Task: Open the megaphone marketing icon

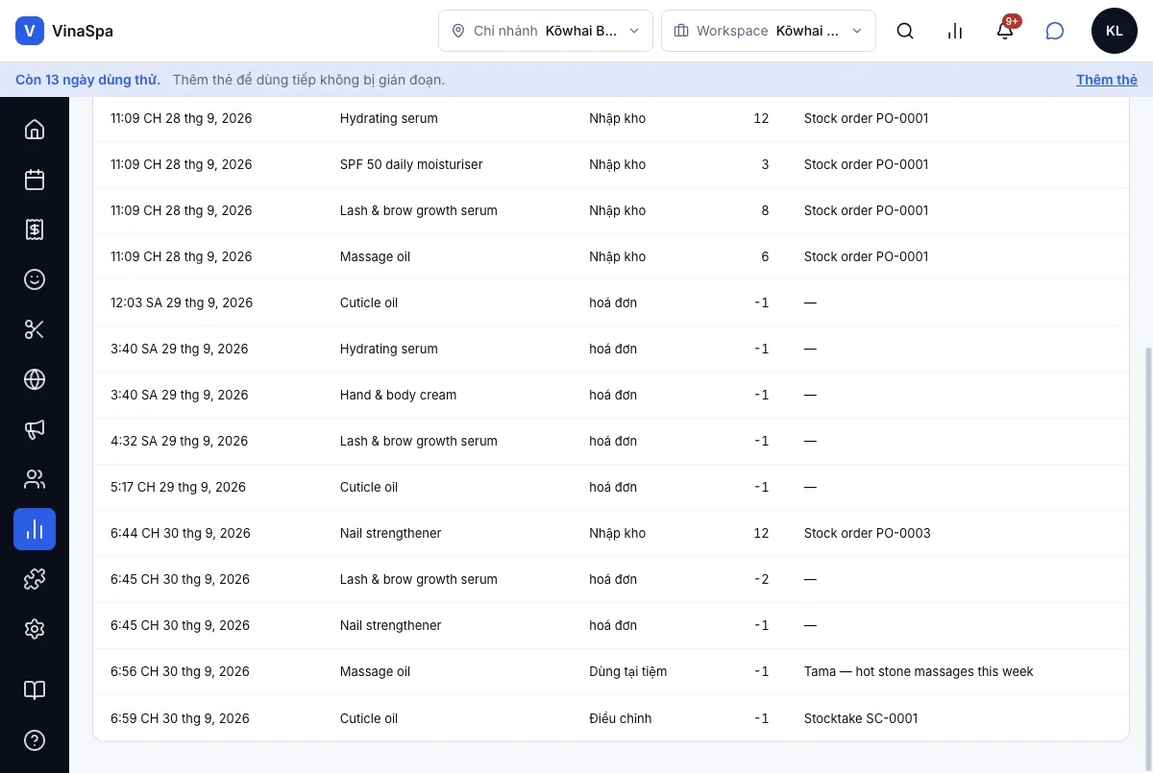Action: [35, 429]
